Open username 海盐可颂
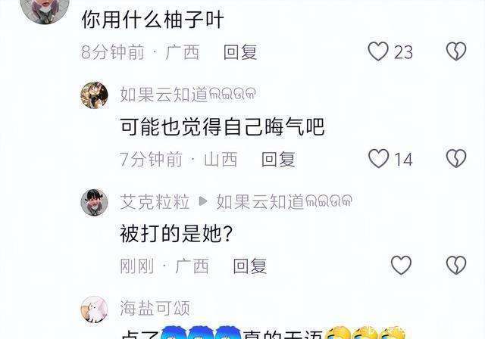The height and width of the screenshot is (339, 485). coord(155,308)
